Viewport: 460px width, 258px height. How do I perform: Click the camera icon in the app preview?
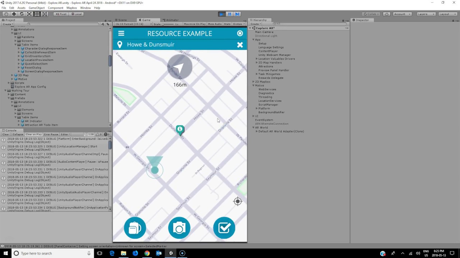179,228
